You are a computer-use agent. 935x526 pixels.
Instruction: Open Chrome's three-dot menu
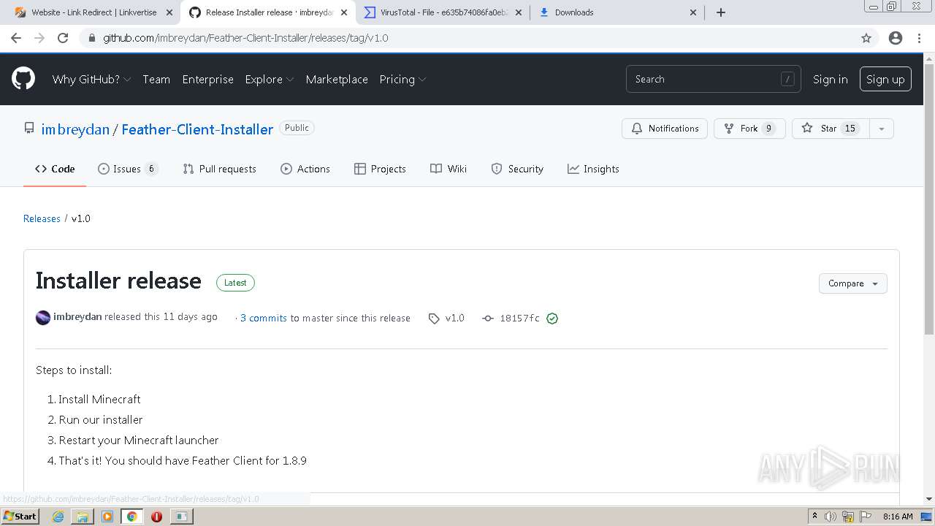[919, 38]
